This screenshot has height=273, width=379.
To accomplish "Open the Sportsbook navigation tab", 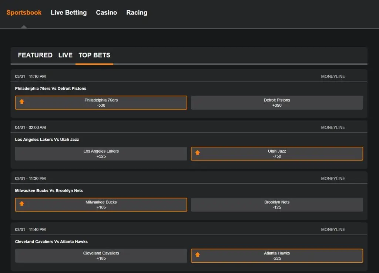I will (x=24, y=13).
